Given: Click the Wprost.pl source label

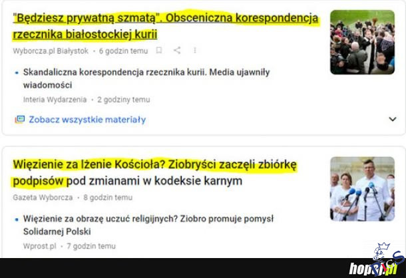Looking at the screenshot, I should pos(40,246).
